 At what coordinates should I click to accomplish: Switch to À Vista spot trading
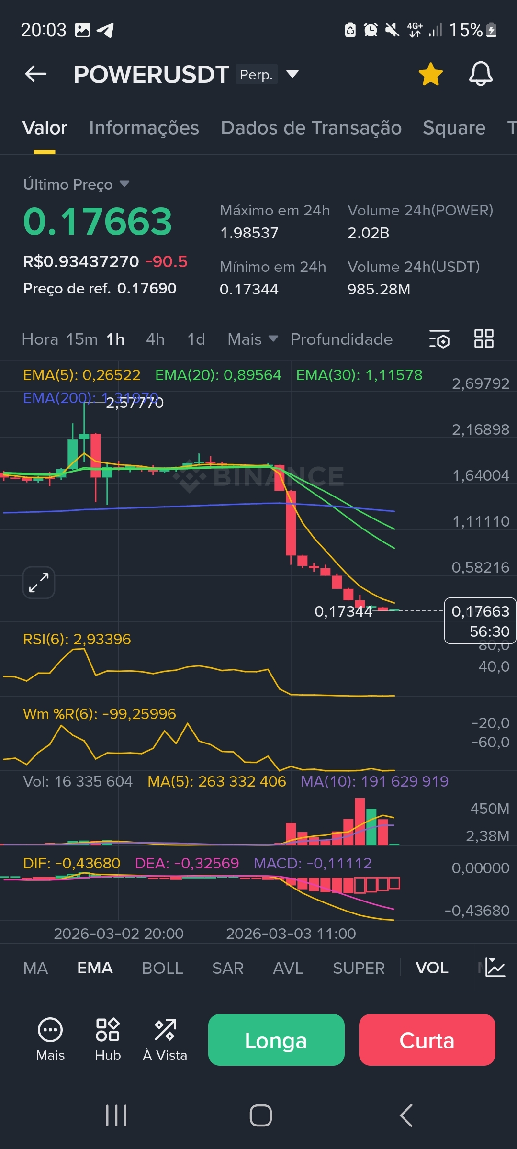coord(165,1039)
